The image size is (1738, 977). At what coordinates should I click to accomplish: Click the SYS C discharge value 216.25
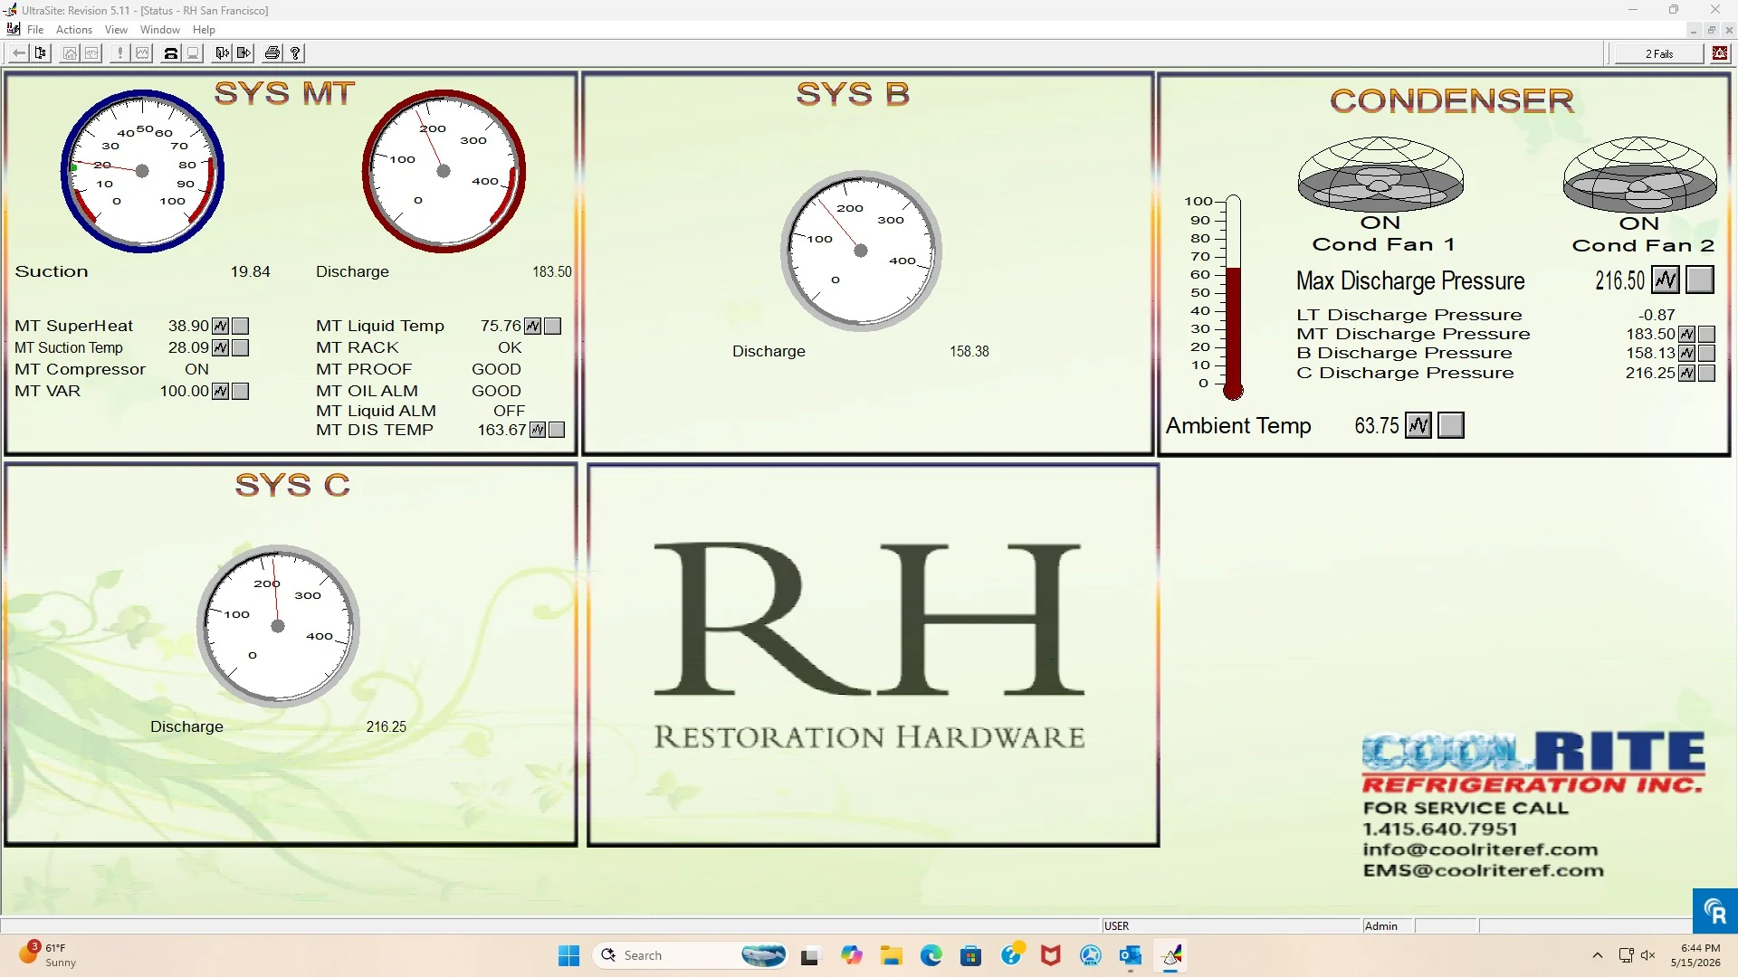coord(387,726)
